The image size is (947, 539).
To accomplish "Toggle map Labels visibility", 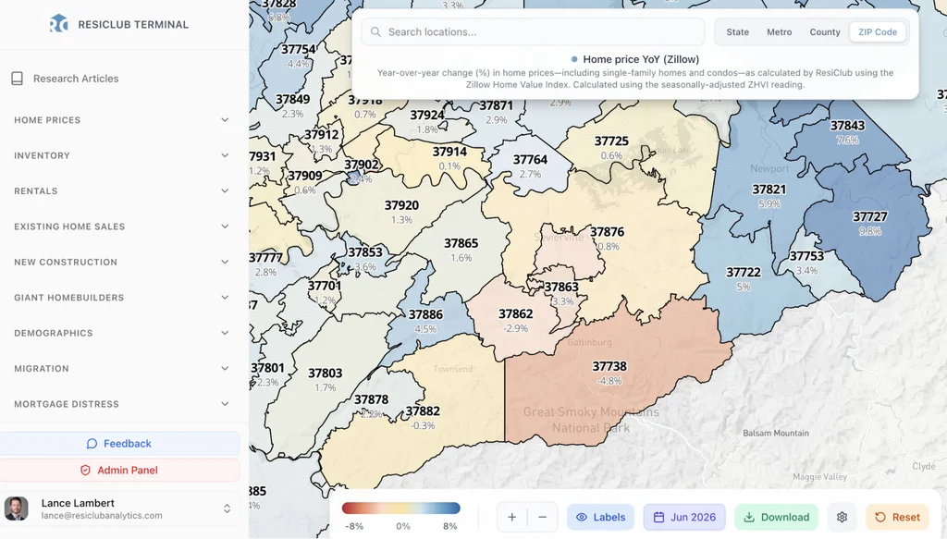I will pos(600,517).
